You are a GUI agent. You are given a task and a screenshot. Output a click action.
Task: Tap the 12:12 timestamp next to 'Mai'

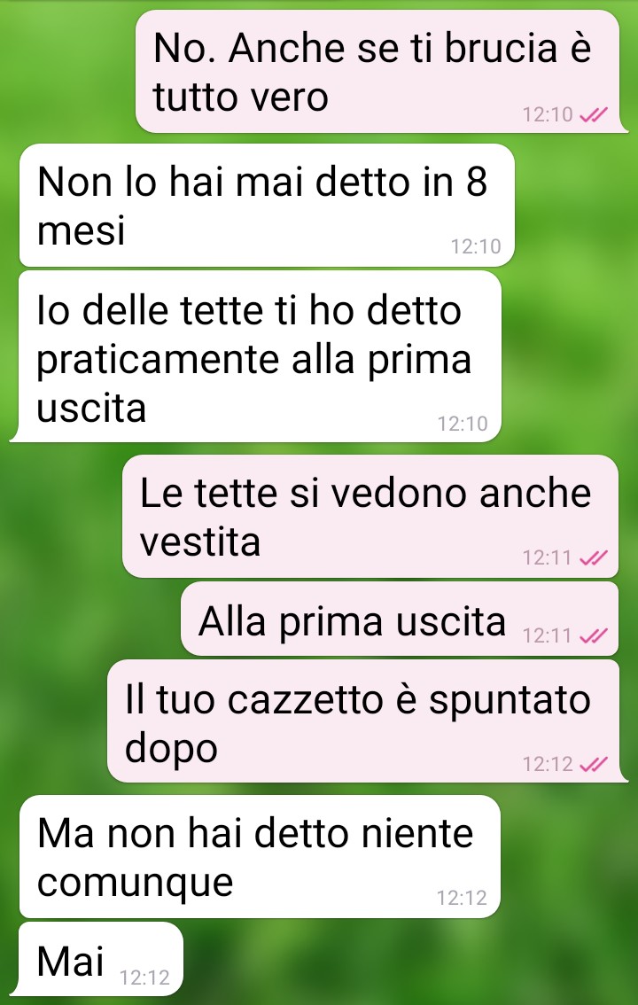144,978
